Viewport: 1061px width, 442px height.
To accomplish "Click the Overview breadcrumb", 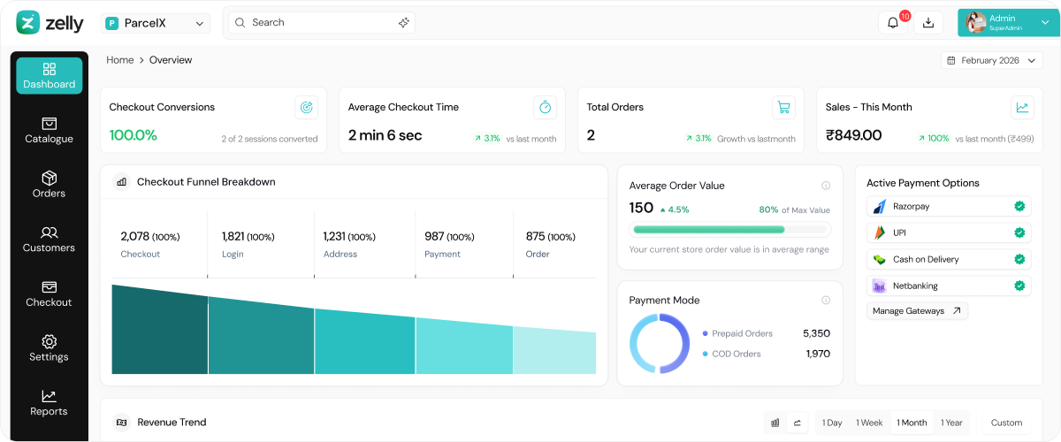I will [171, 60].
